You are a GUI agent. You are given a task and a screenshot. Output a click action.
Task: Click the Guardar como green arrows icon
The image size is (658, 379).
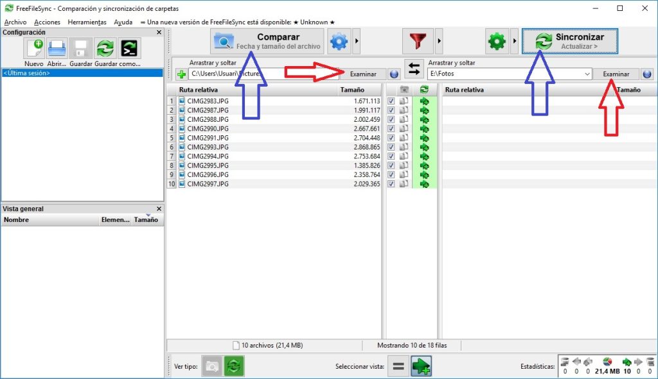105,49
